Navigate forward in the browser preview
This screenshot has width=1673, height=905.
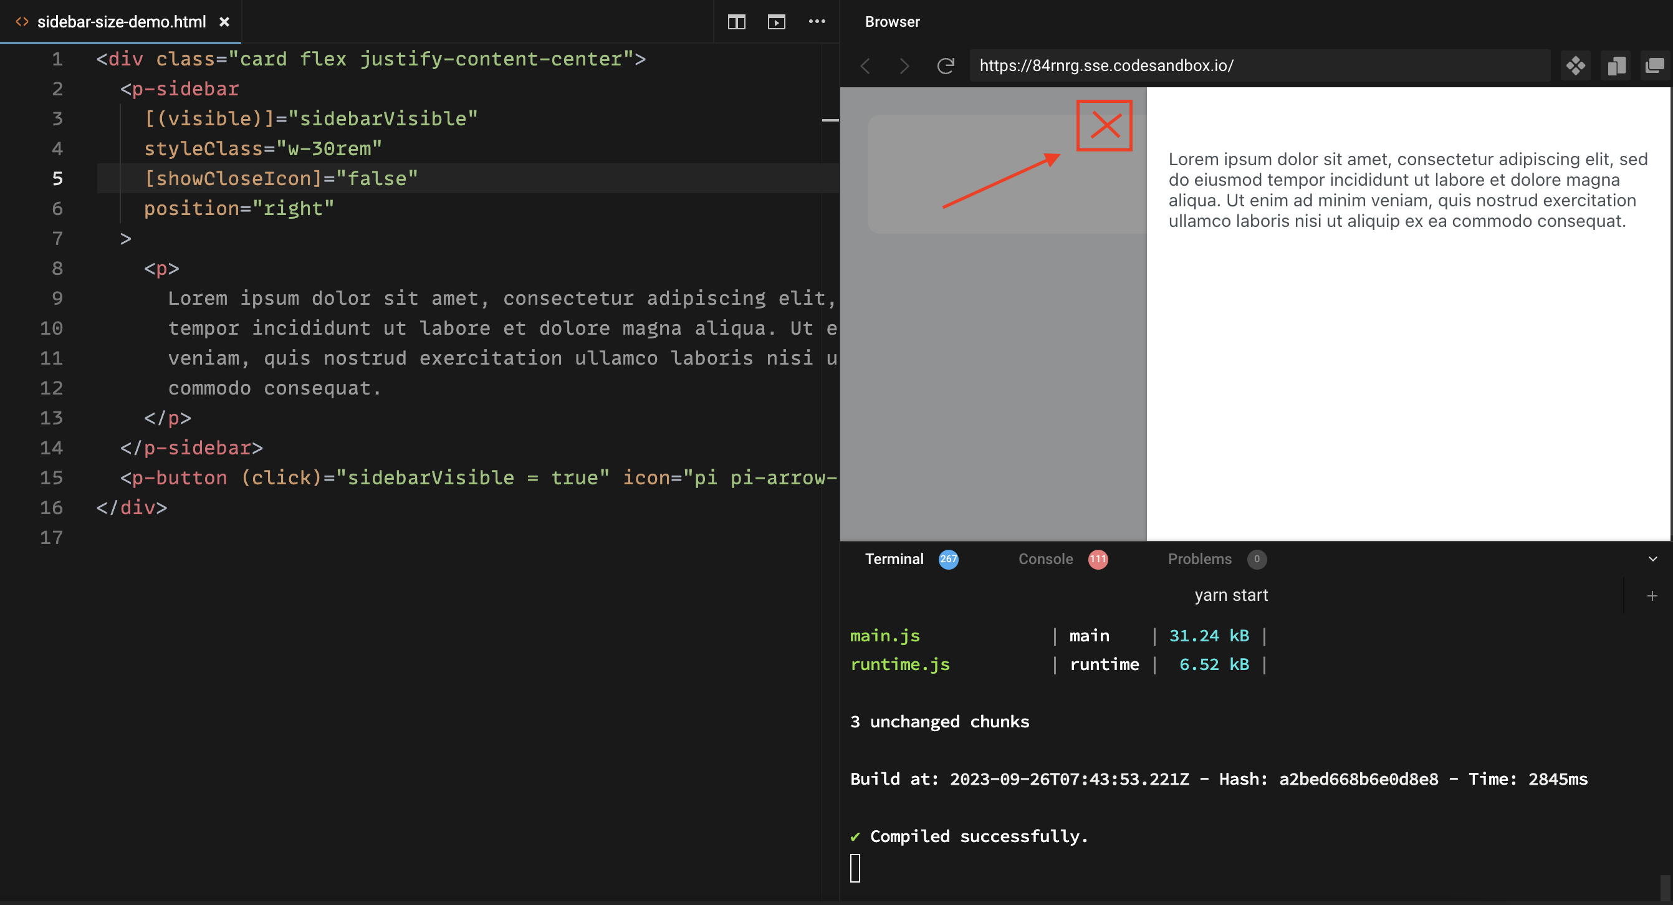[x=904, y=65]
